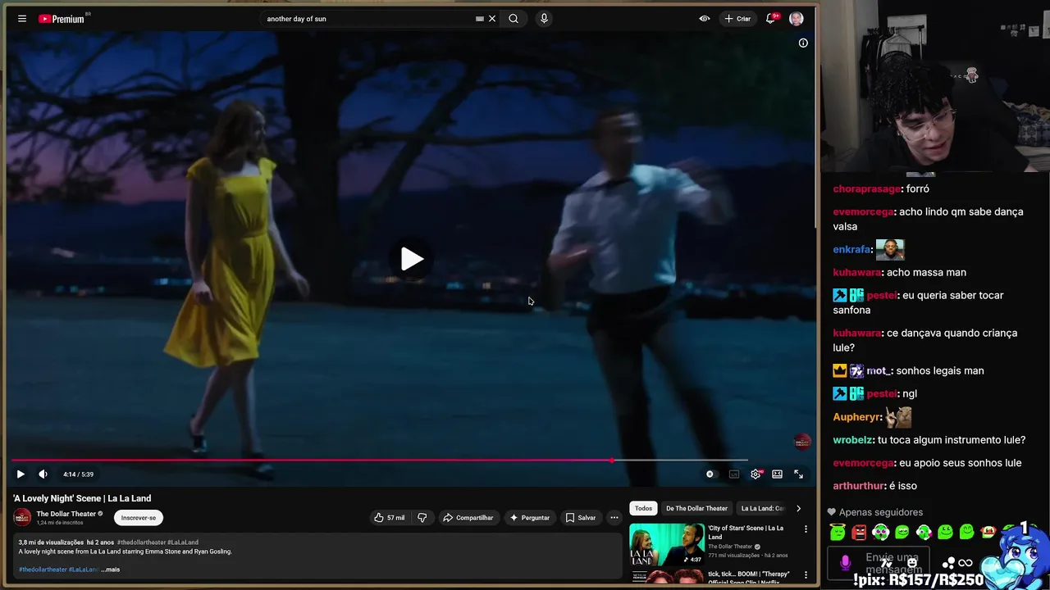The image size is (1050, 590).
Task: Open enkrafa username in chat
Action: click(851, 250)
